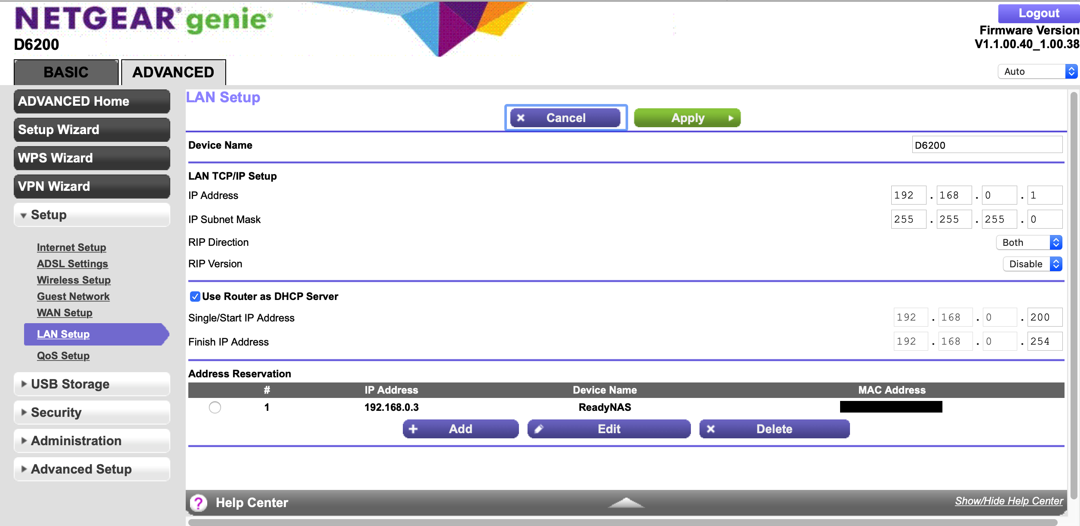Expand the USB Storage section
The height and width of the screenshot is (526, 1080).
pos(92,384)
